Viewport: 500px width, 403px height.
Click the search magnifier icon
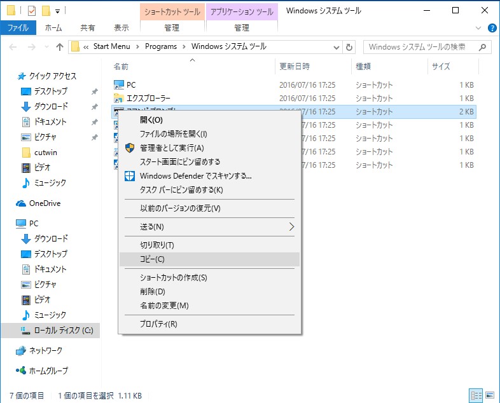click(x=482, y=47)
